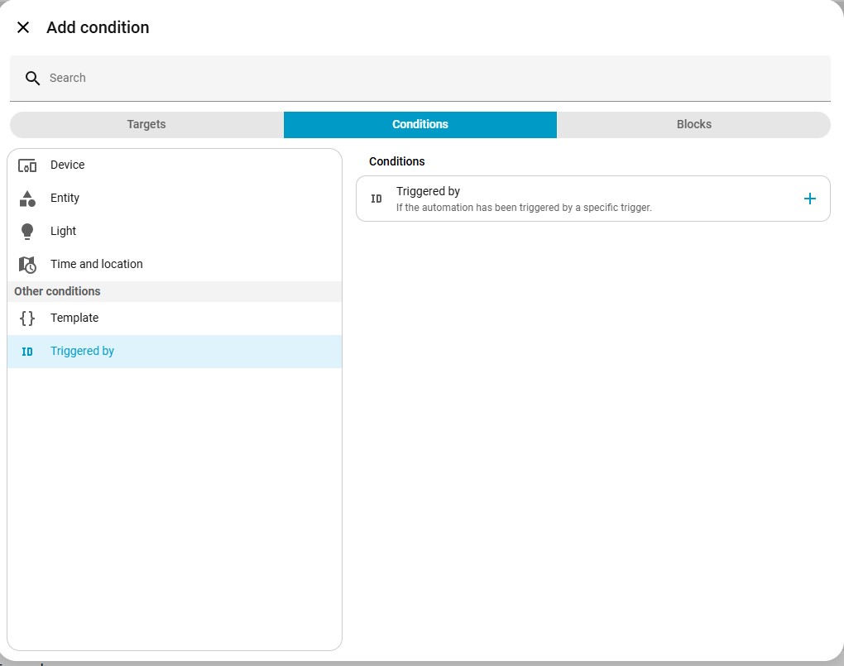Click the Time and location map icon
This screenshot has height=666, width=844.
tap(27, 265)
